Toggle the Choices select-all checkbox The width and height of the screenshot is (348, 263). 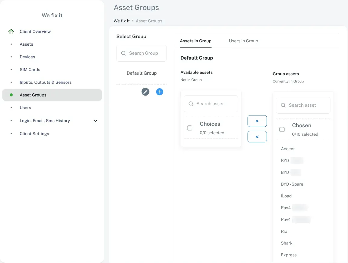190,128
